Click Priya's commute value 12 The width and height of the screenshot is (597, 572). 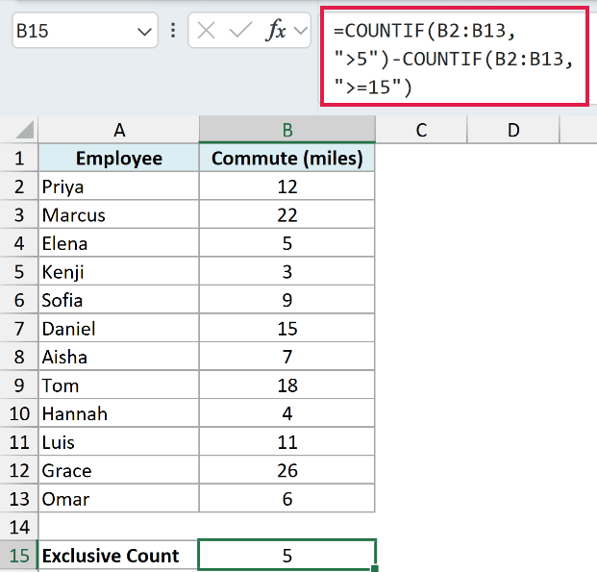coord(287,187)
